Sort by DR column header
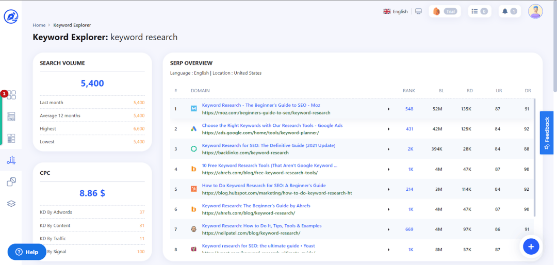 click(528, 91)
